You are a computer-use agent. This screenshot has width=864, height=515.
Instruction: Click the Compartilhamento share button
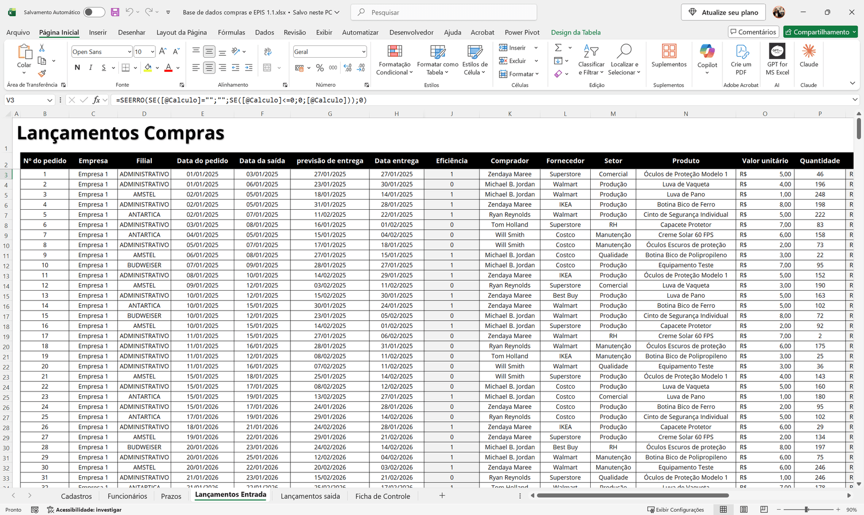pyautogui.click(x=821, y=32)
